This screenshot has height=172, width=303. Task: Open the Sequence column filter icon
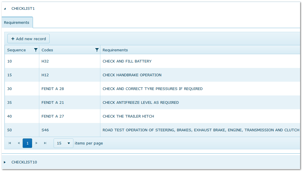[36, 50]
